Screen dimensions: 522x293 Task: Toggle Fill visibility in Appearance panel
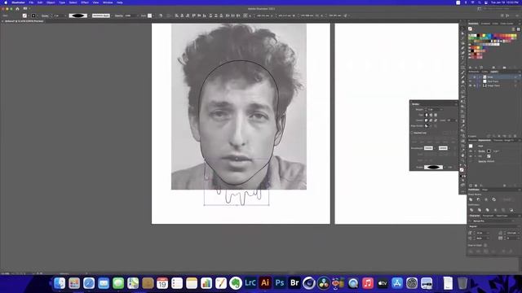(x=471, y=155)
